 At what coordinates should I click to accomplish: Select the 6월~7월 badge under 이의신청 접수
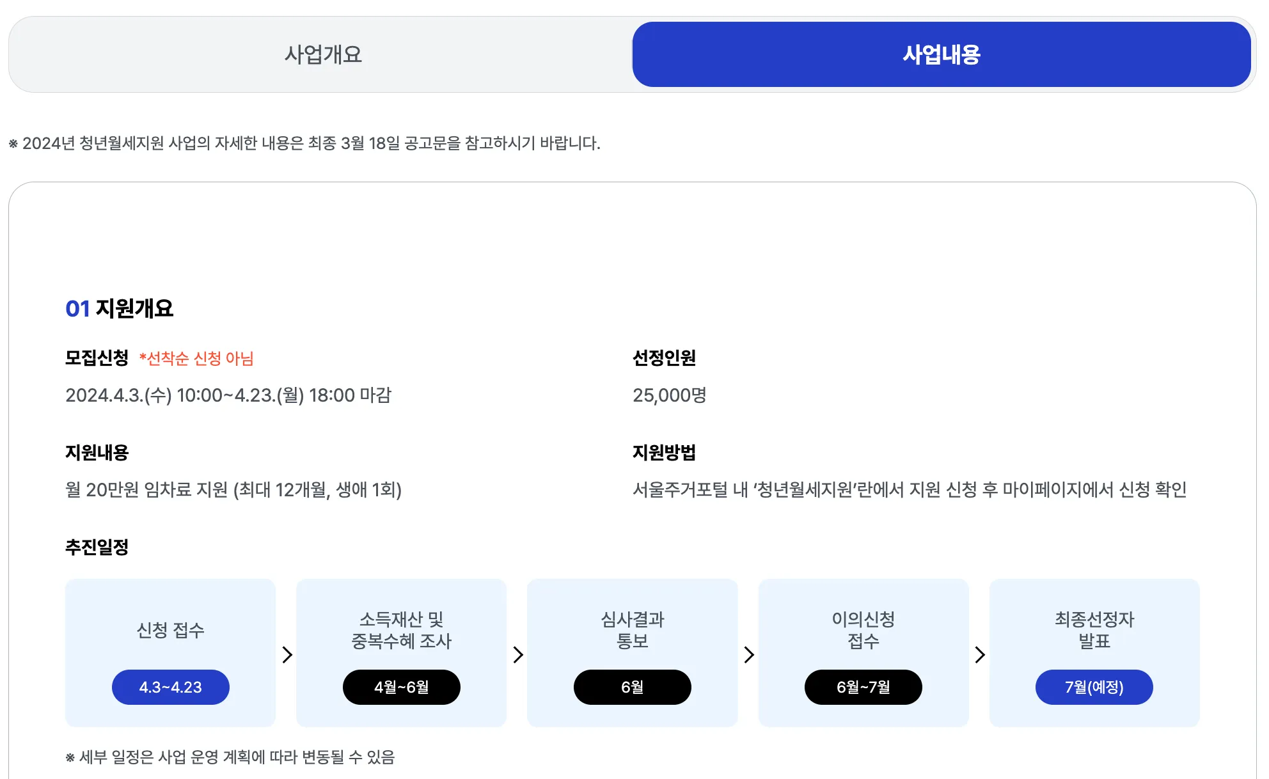[863, 687]
